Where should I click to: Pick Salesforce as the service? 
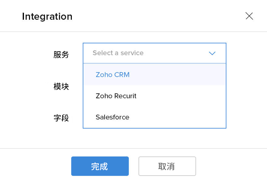click(112, 117)
